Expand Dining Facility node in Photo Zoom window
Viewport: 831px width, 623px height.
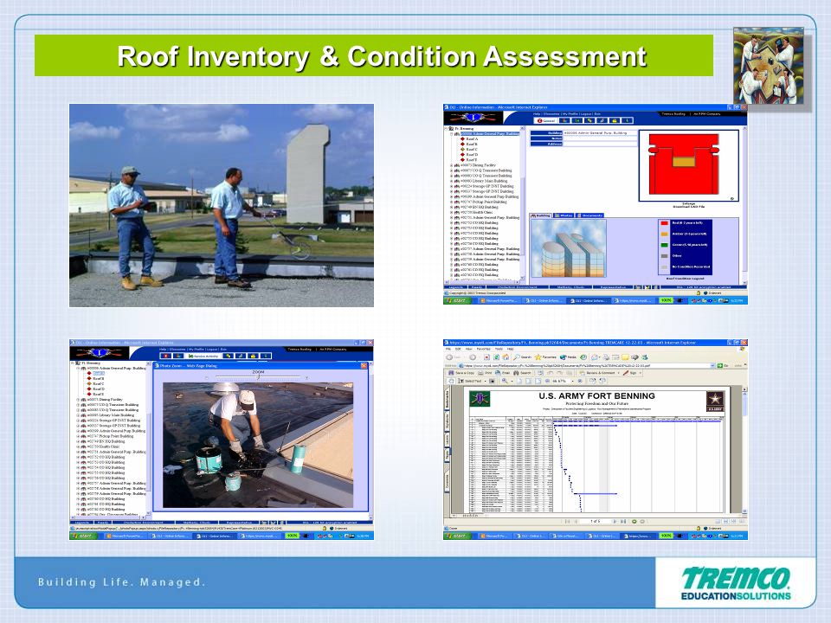tap(78, 400)
